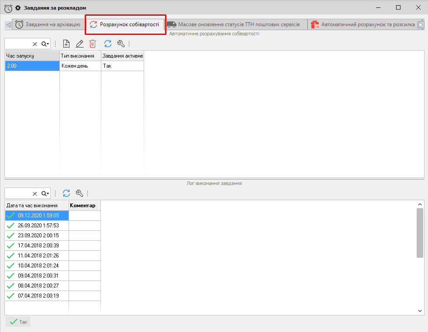Select log entry 17.04.2018 2:00:39

[x=38, y=246]
